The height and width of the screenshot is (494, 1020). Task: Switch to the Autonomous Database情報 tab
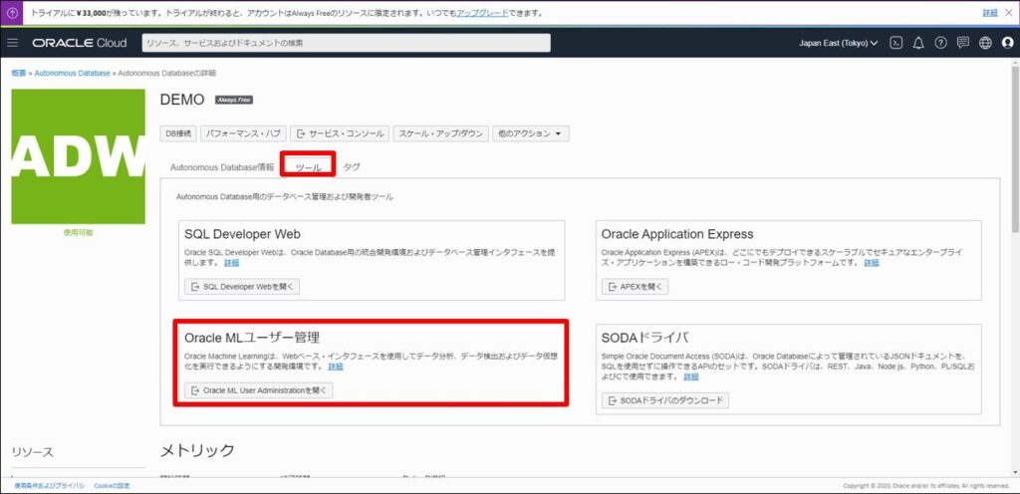pos(222,167)
